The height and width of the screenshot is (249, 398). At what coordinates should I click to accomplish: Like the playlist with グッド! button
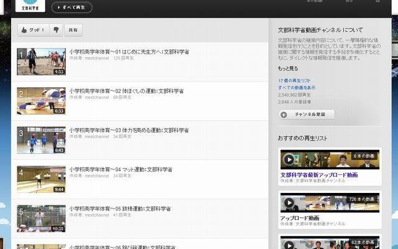pyautogui.click(x=33, y=30)
